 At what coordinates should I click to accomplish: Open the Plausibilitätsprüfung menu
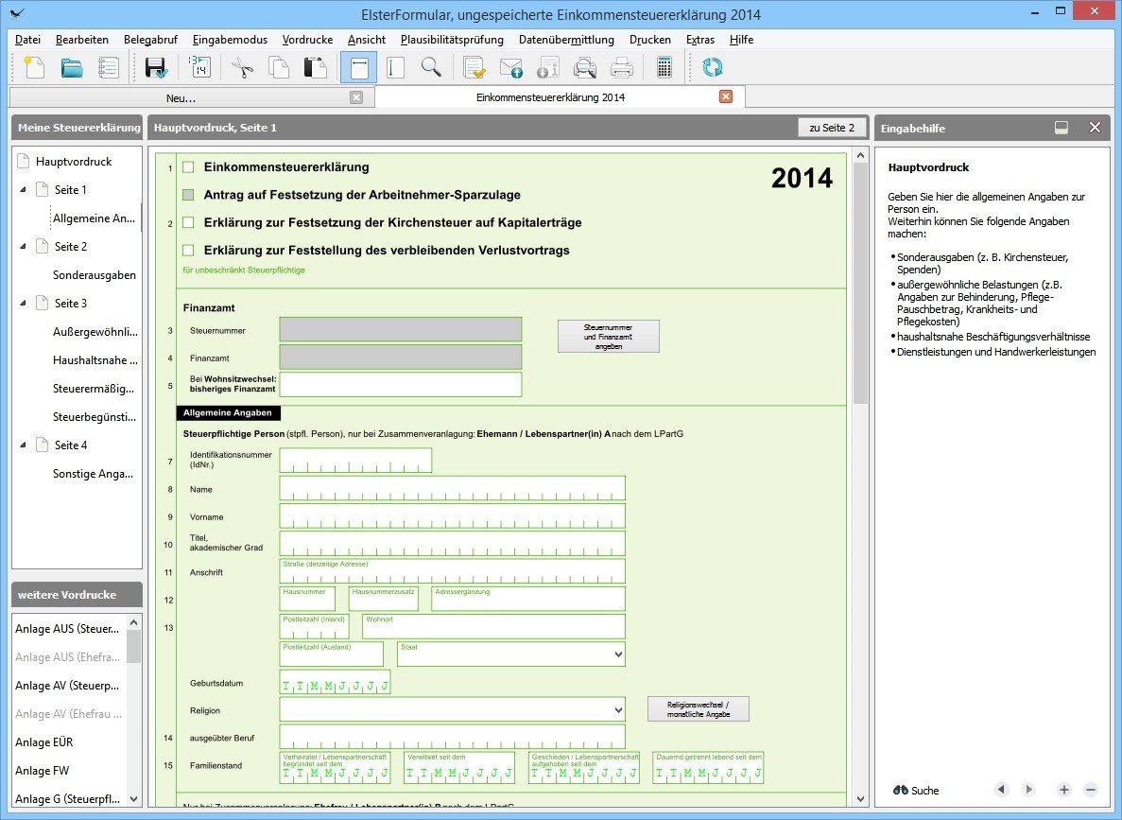[x=452, y=40]
